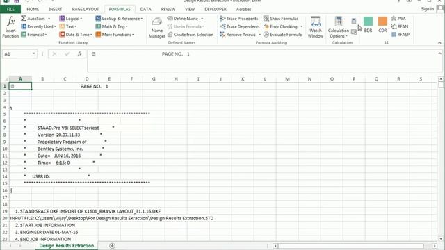Click Define Name button

[183, 19]
